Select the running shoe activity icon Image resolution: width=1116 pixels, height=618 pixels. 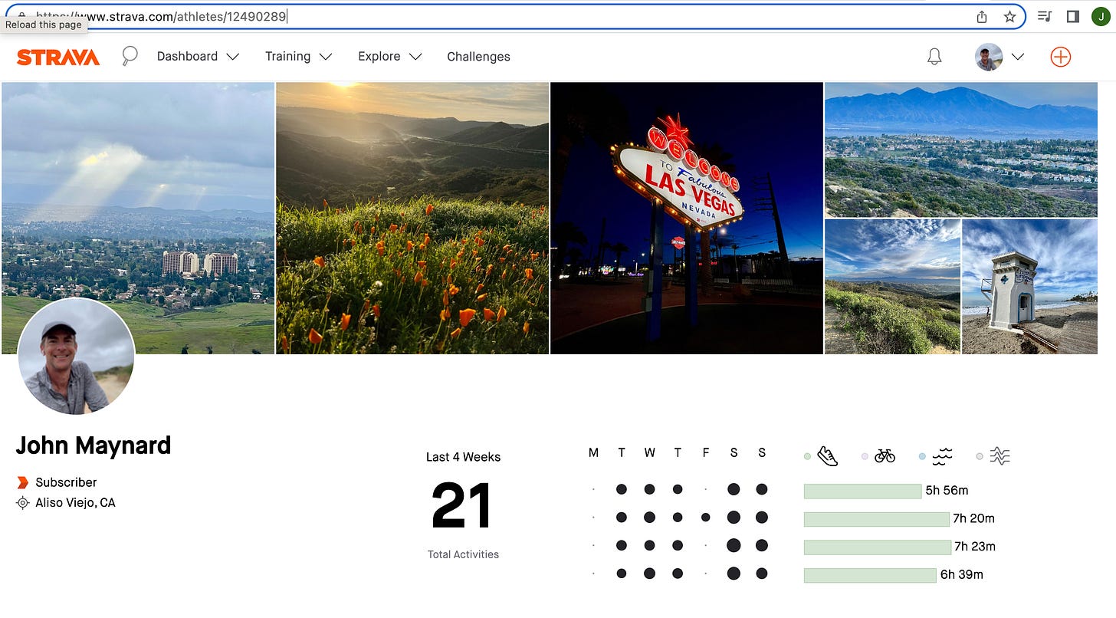point(827,456)
